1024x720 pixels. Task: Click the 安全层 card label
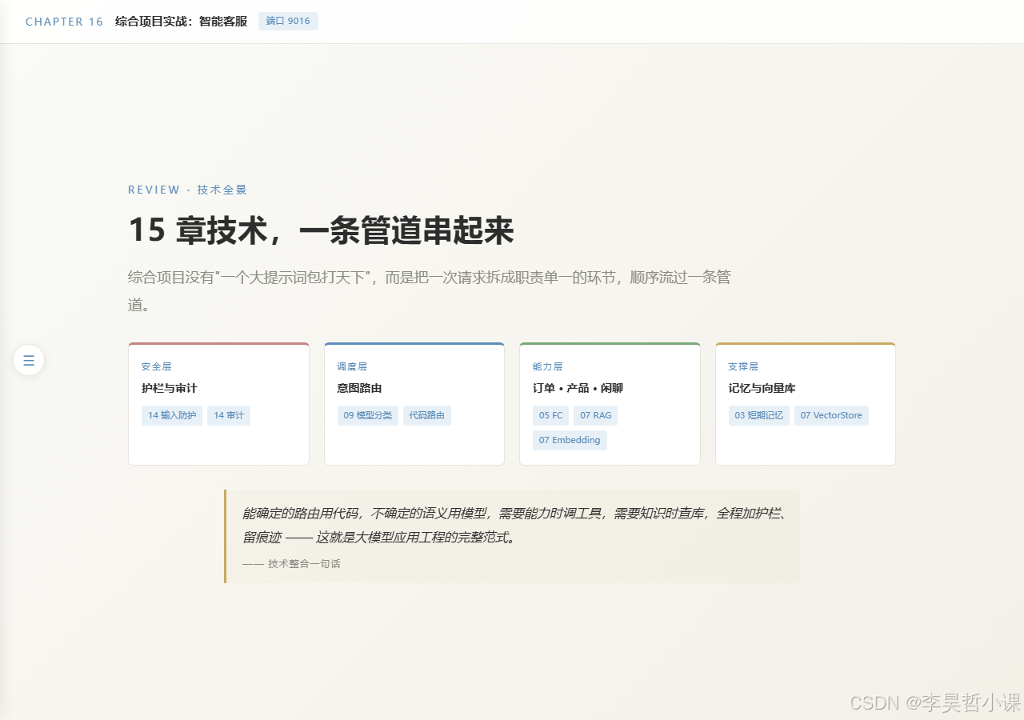[156, 366]
